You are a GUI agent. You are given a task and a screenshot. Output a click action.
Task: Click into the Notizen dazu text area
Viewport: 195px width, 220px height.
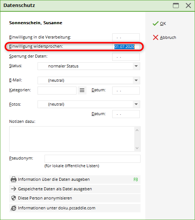point(72,139)
